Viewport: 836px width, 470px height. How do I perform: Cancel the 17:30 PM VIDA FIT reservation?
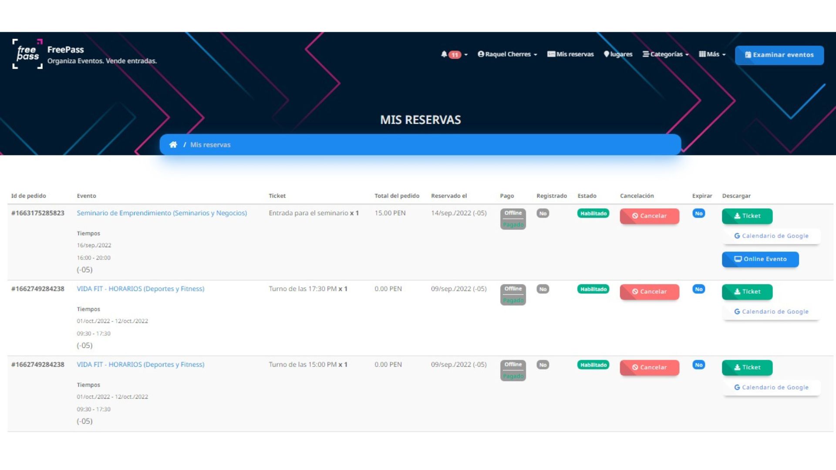coord(649,292)
